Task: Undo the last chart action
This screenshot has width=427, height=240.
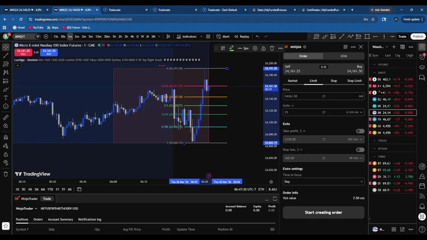Action: tap(257, 36)
